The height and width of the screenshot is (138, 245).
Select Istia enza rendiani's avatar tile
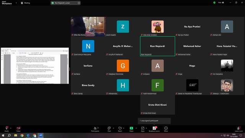pos(157,26)
